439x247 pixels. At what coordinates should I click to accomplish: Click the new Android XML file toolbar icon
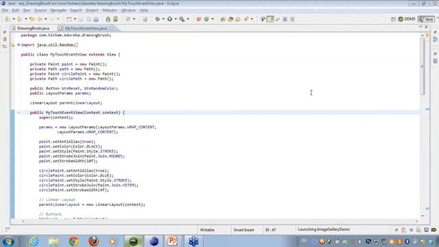[x=145, y=19]
